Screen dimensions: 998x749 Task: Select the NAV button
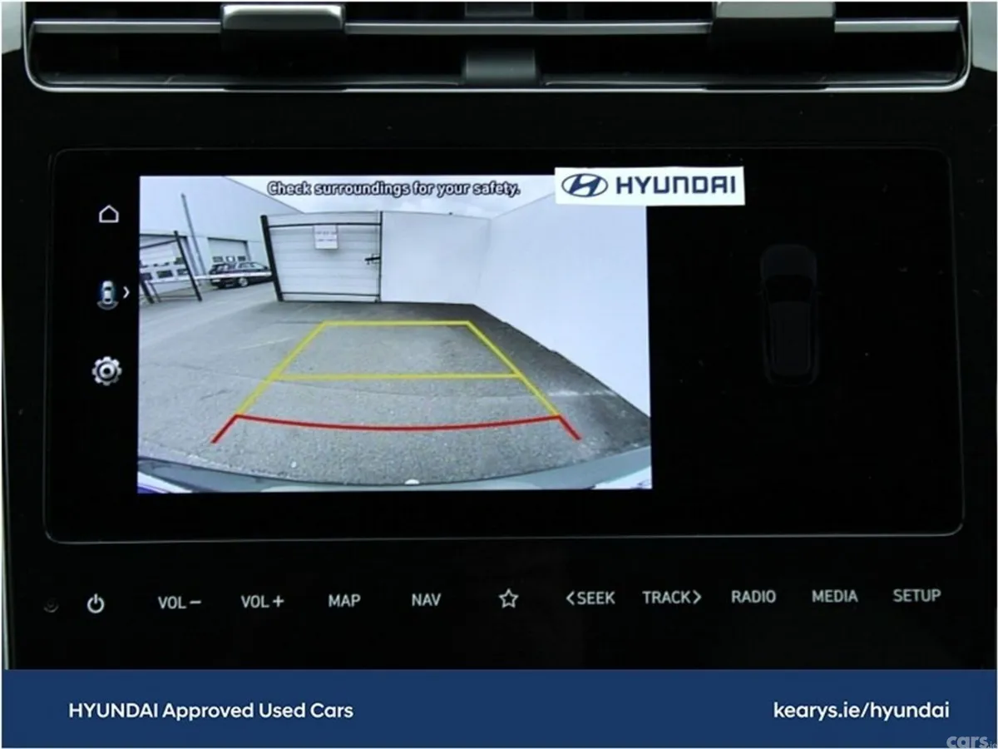point(426,599)
